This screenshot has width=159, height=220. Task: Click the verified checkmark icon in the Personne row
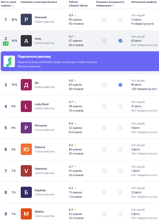[120, 128]
